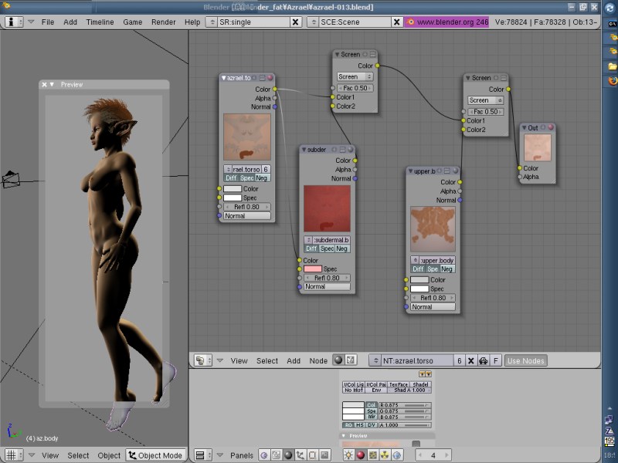Collapse the azrael.to node with its triangle
The image size is (618, 463).
click(223, 78)
